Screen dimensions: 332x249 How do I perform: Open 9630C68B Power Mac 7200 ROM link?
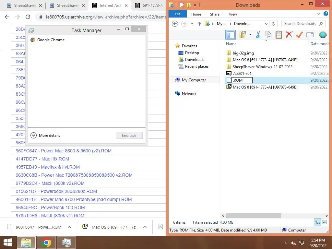point(74,175)
